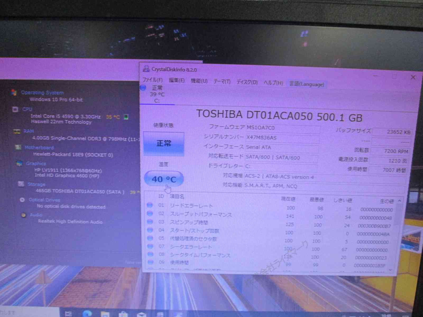Click the 40 °C temperature button
The width and height of the screenshot is (423, 317).
(x=164, y=179)
